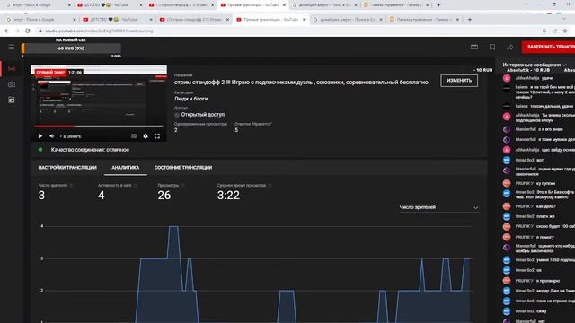575x323 pixels.
Task: Open the Manage calendar icon in sidebar
Action: (12, 100)
